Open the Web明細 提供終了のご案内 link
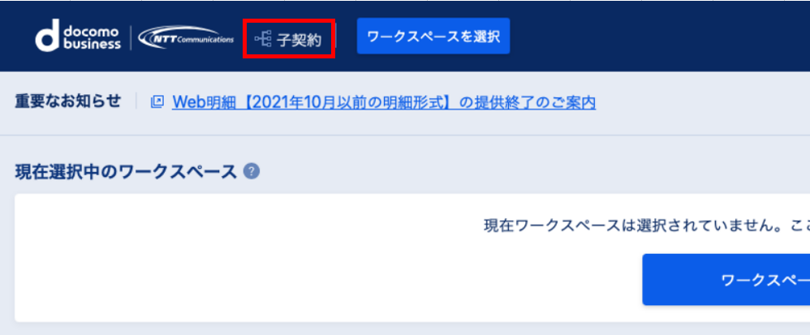 coord(384,102)
